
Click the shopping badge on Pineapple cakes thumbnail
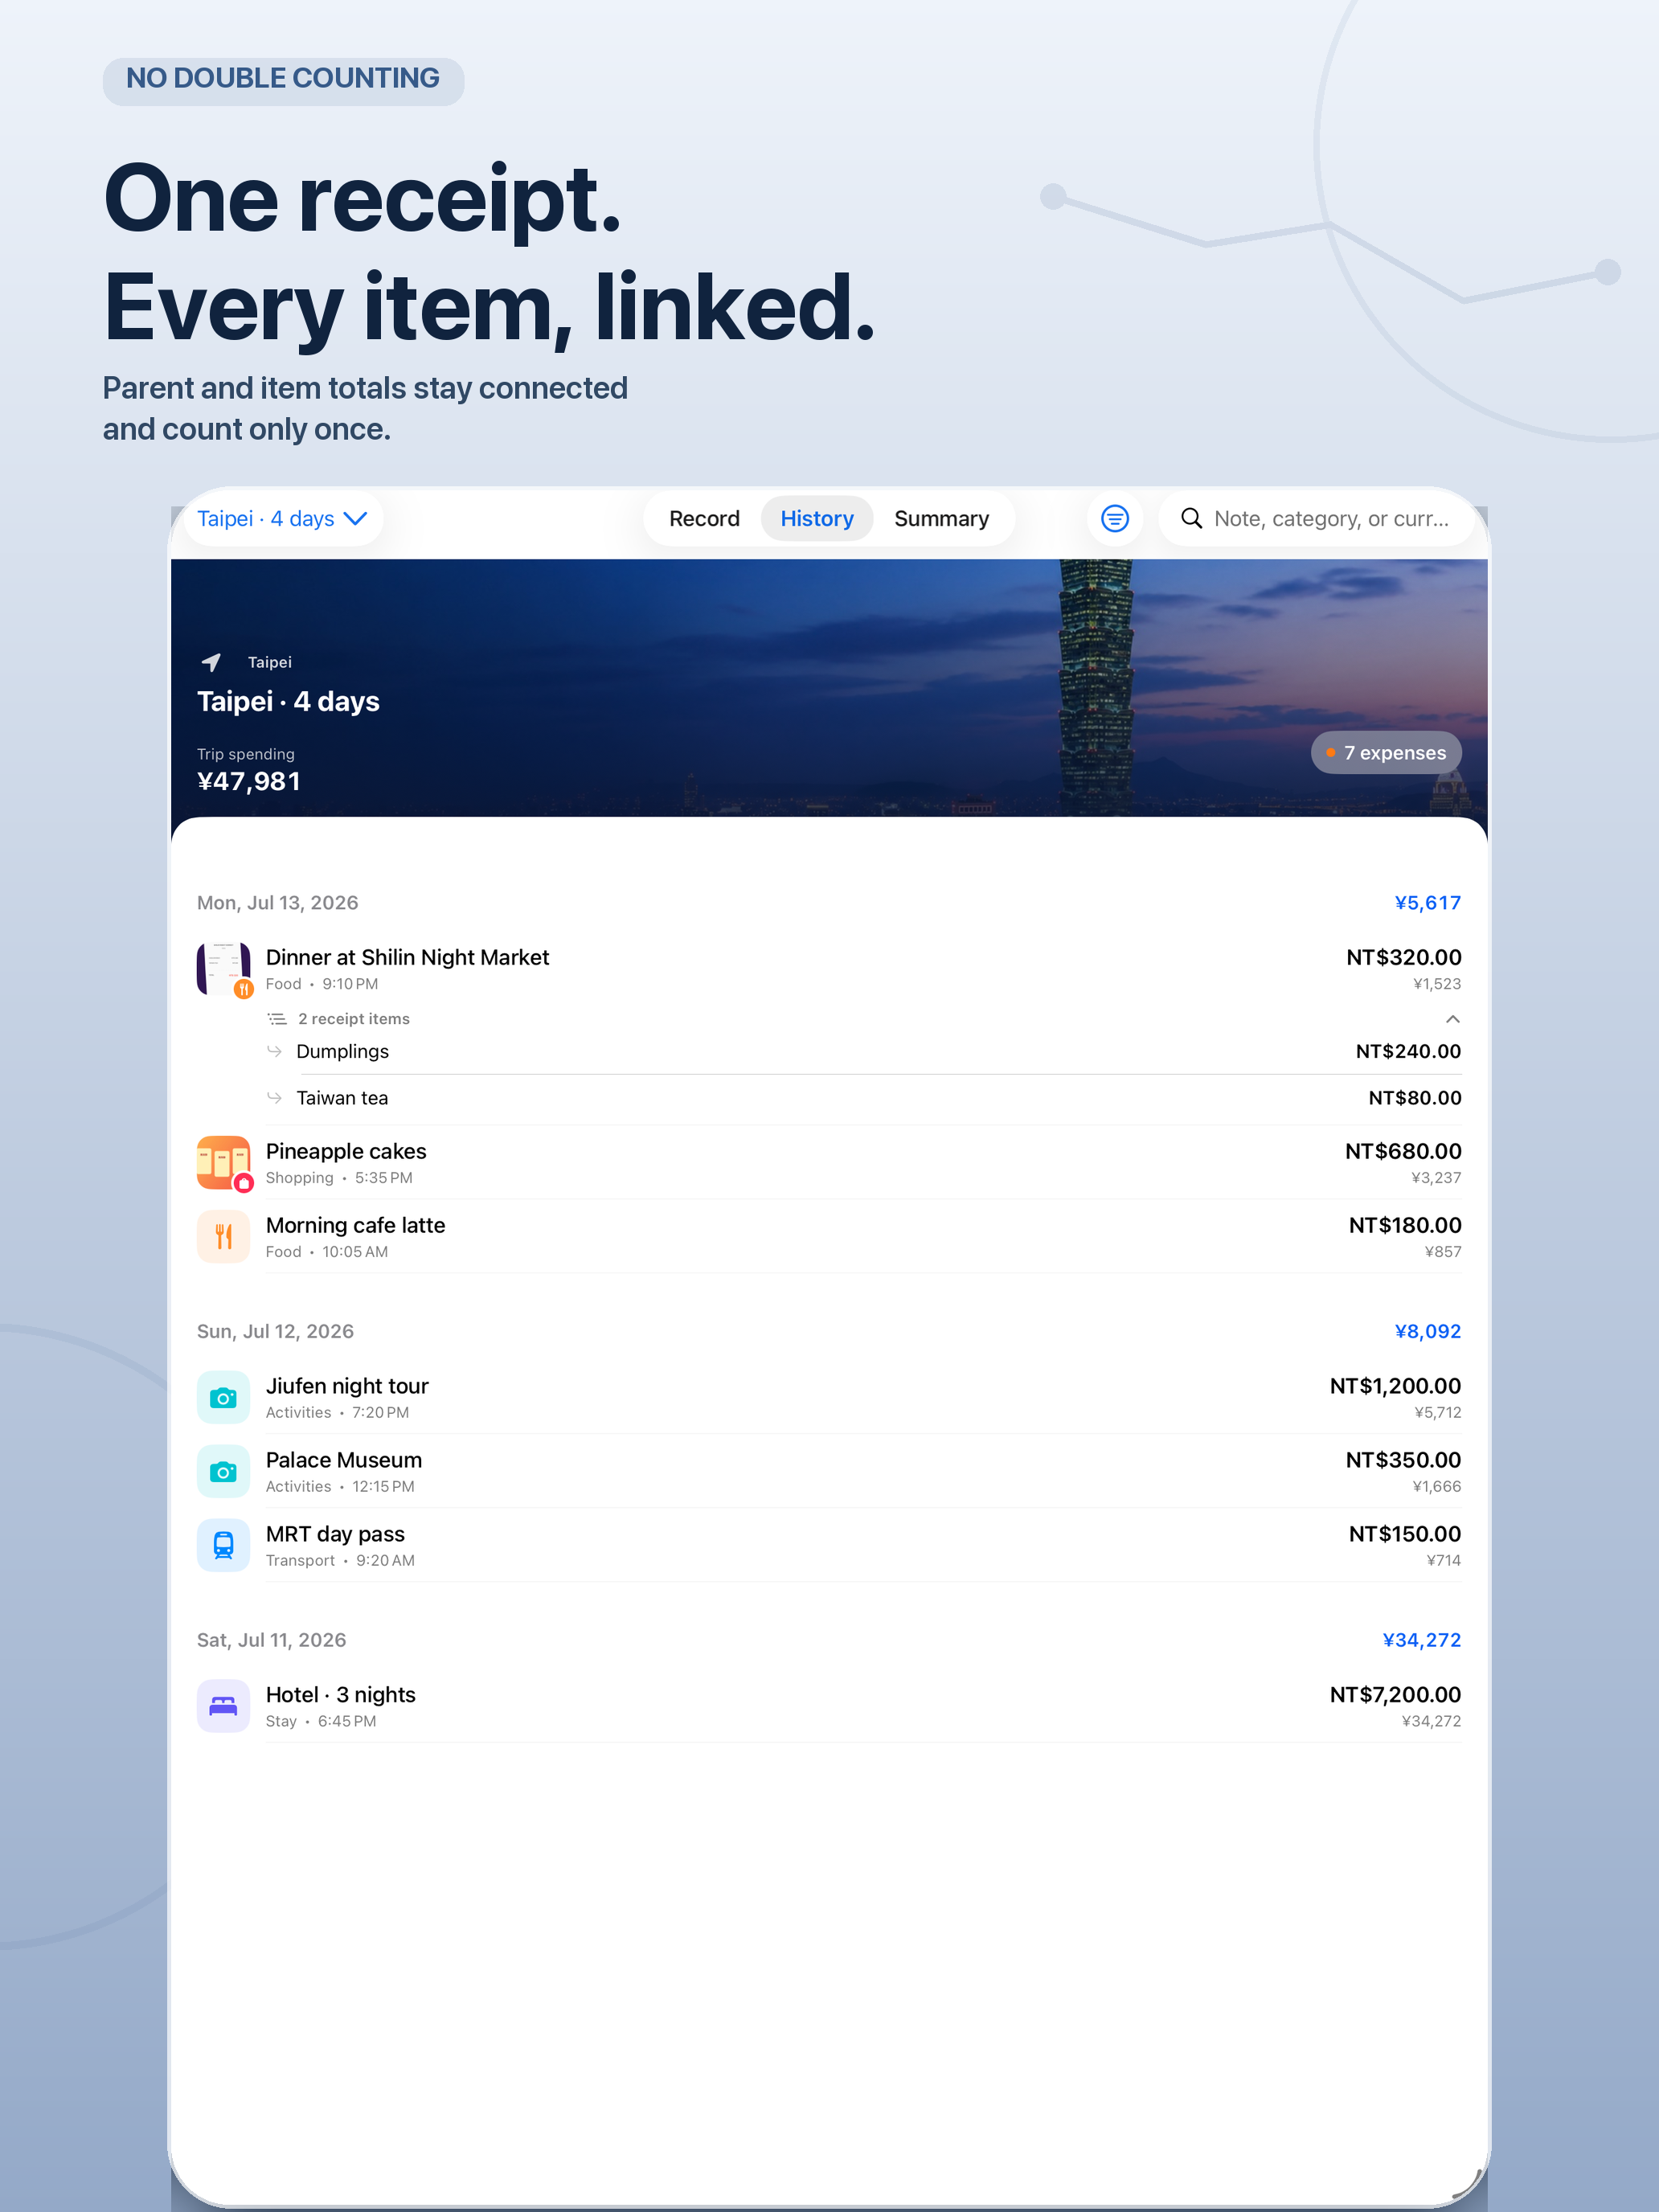243,1183
